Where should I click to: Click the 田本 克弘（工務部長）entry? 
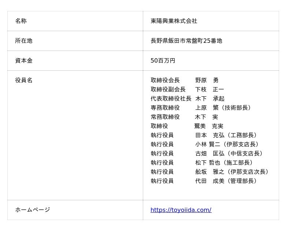click(227, 135)
